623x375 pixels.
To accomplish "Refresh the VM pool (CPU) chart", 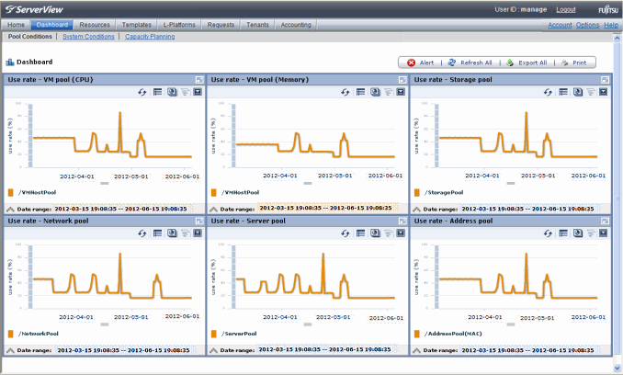I will [143, 93].
